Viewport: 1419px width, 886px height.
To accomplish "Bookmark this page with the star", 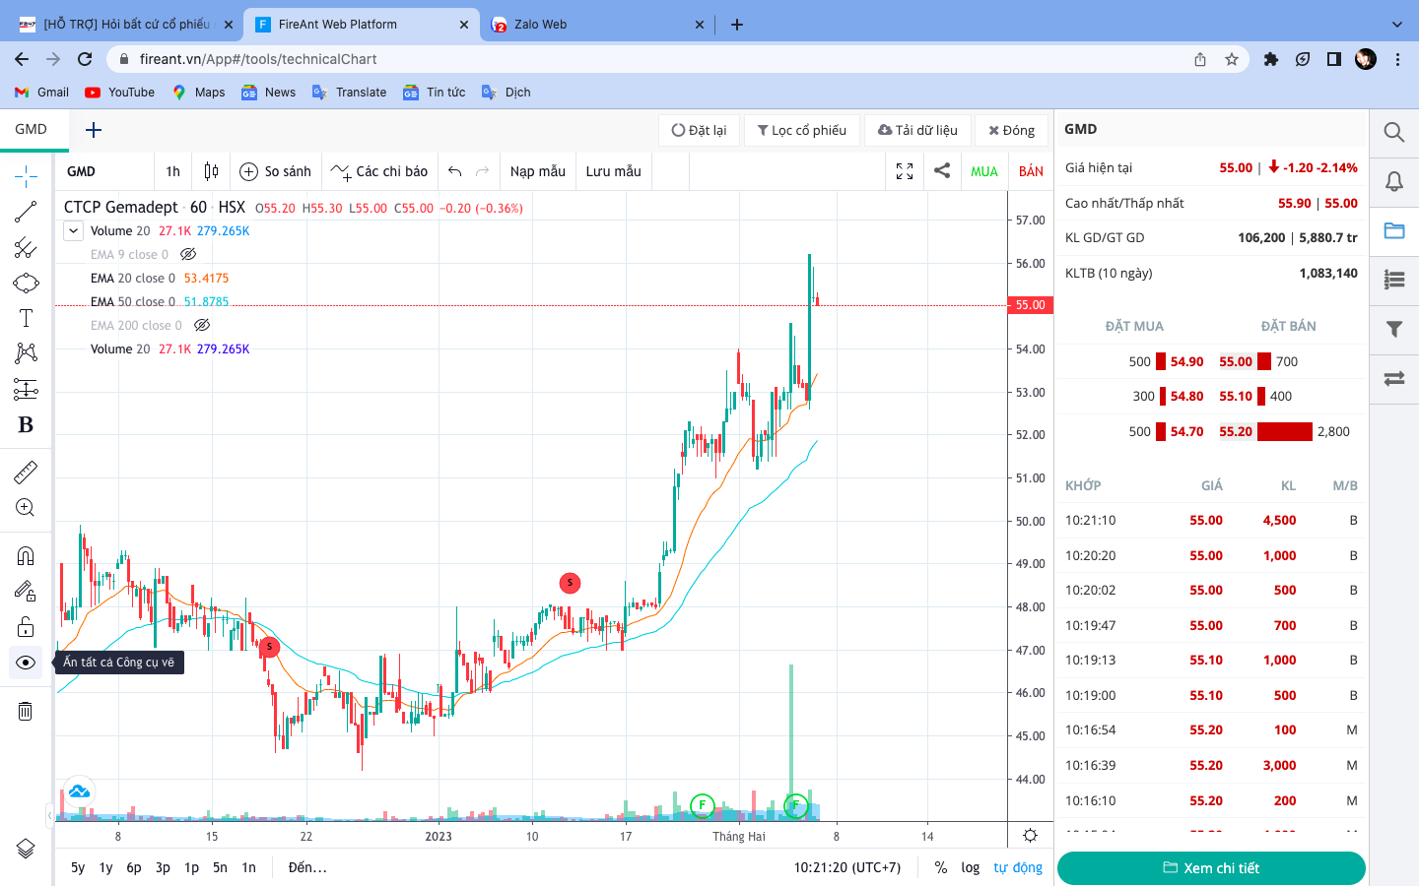I will [x=1232, y=59].
